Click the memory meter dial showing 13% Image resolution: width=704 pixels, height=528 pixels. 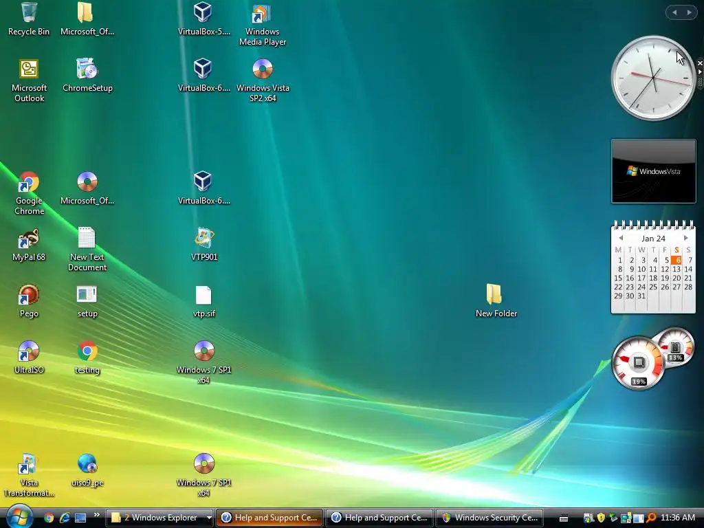pyautogui.click(x=675, y=347)
